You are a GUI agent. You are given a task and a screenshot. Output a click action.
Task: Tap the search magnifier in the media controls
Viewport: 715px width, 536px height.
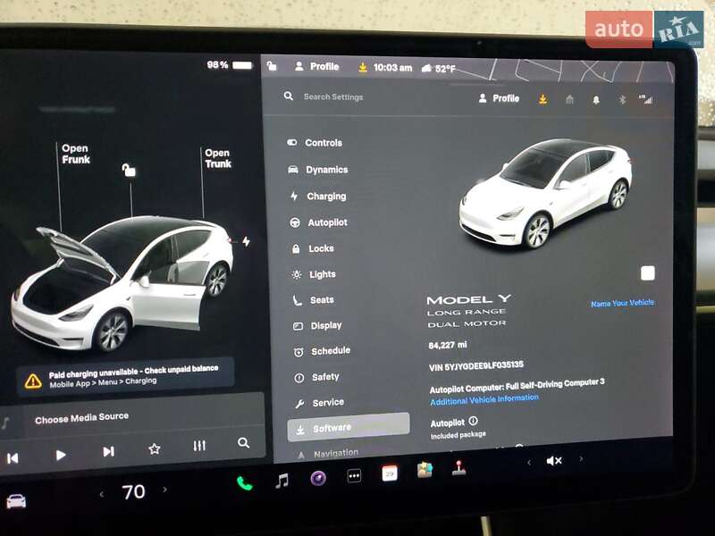tap(241, 441)
